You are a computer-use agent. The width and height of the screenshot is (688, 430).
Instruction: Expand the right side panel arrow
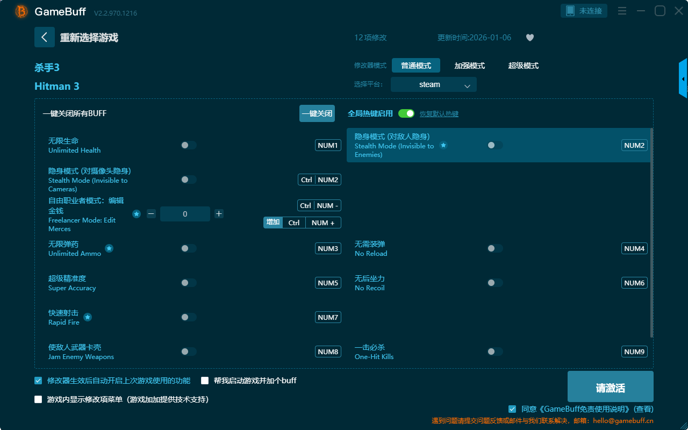point(683,79)
